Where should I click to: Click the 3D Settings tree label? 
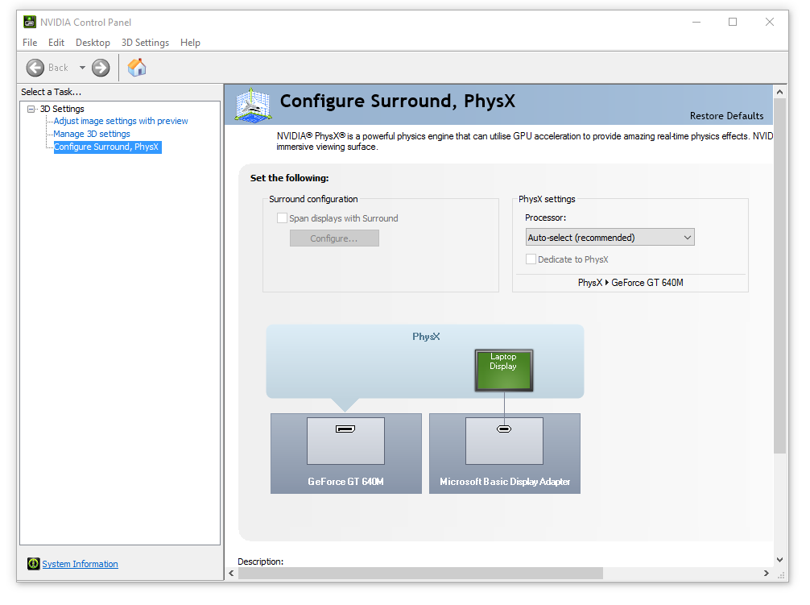click(62, 109)
